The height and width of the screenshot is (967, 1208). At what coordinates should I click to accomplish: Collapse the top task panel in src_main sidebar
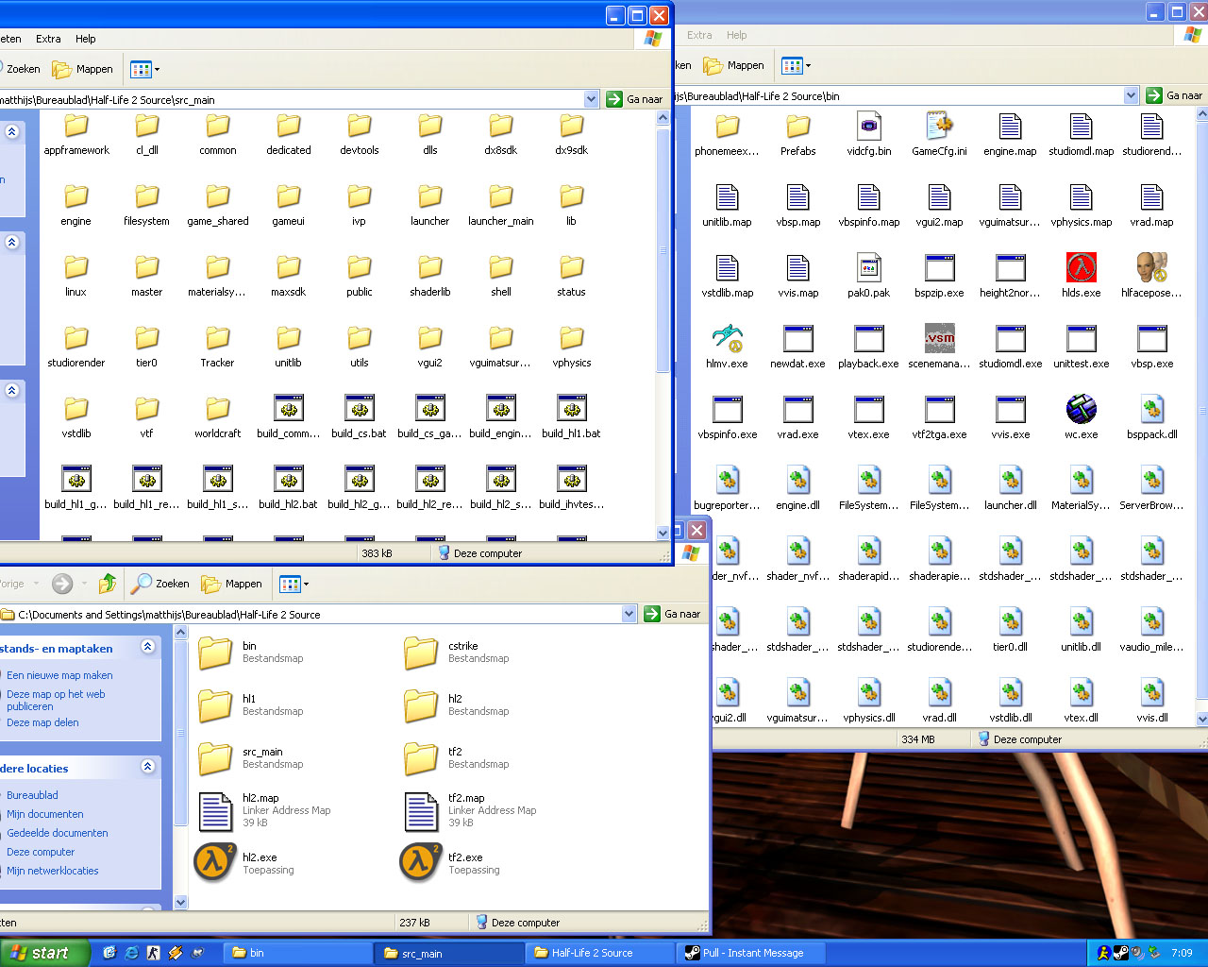tap(12, 131)
